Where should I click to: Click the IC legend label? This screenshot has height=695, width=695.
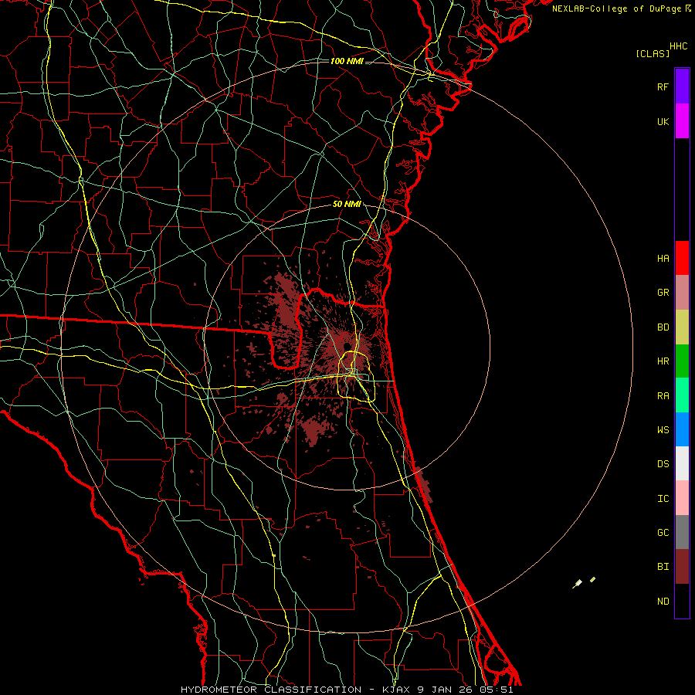click(x=663, y=498)
